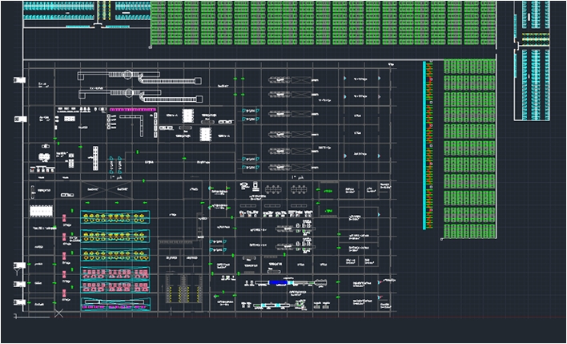This screenshot has width=567, height=344.
Task: Select the X cross mark at the bottom-left corner
Action: click(x=58, y=314)
